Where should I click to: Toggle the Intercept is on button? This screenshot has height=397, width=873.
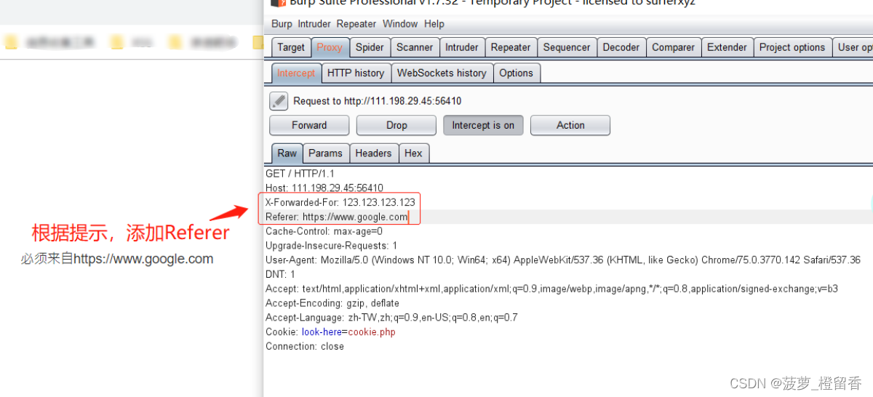[483, 125]
